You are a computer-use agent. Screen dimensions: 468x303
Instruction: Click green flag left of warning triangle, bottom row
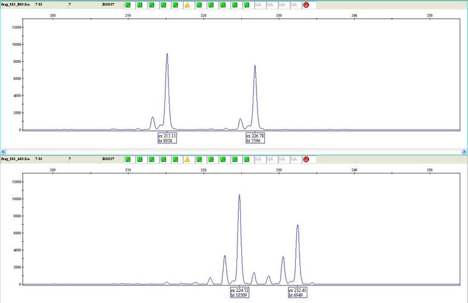[175, 159]
